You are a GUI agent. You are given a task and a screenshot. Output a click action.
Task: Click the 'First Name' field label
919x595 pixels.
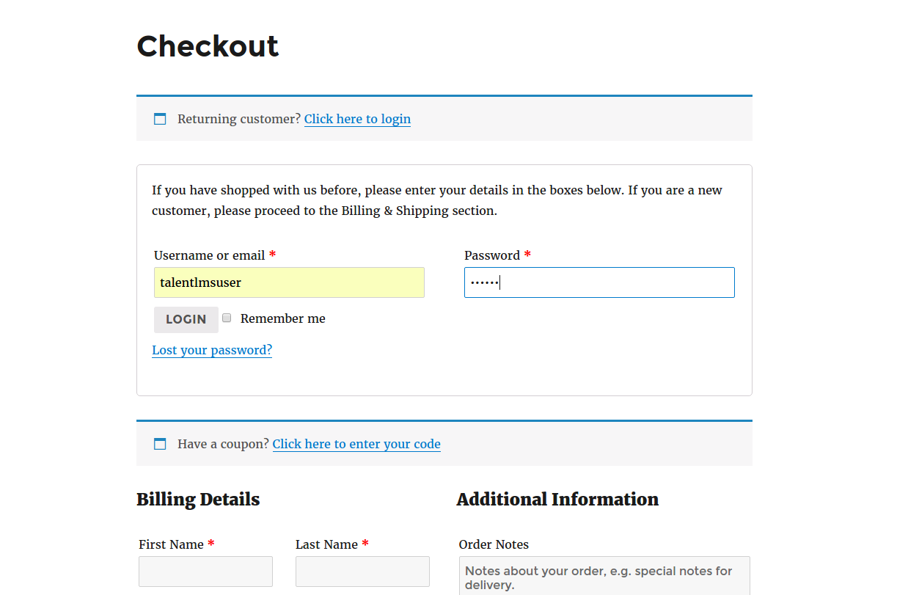pos(171,544)
